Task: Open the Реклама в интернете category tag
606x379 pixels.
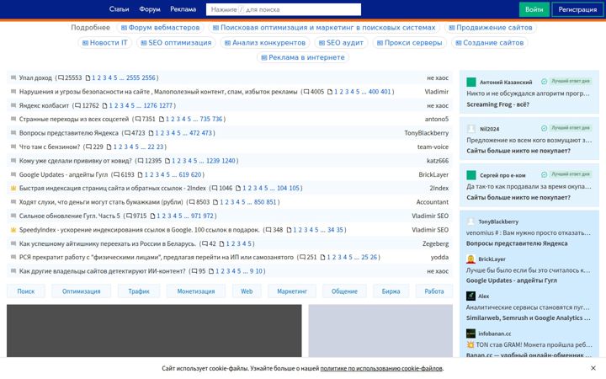Action: 303,57
